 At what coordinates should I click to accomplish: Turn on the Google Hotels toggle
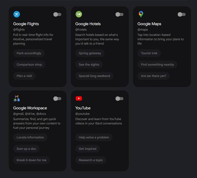(119, 14)
